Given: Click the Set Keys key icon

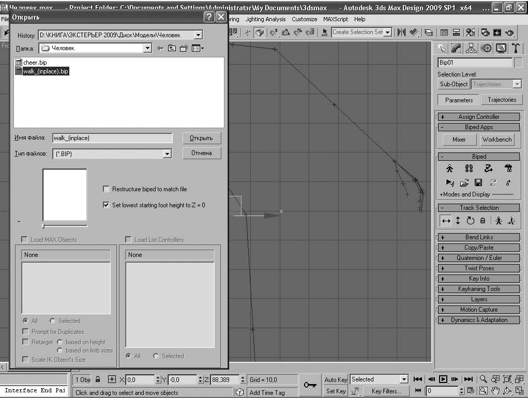Looking at the screenshot, I should [x=310, y=385].
